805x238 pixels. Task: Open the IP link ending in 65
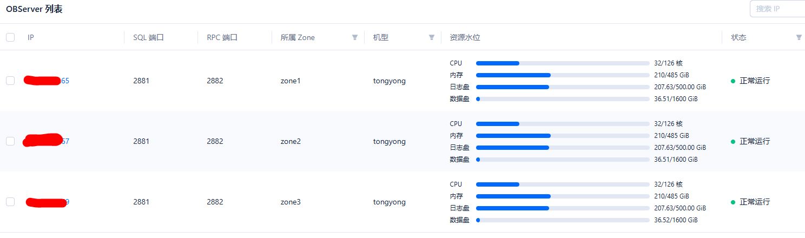[47, 81]
